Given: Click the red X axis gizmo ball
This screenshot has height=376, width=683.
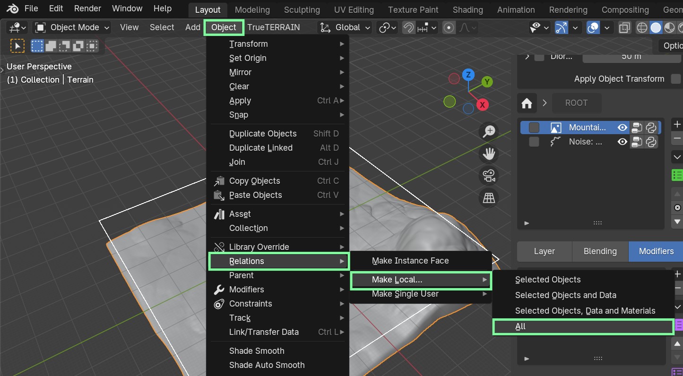Looking at the screenshot, I should click(x=482, y=105).
